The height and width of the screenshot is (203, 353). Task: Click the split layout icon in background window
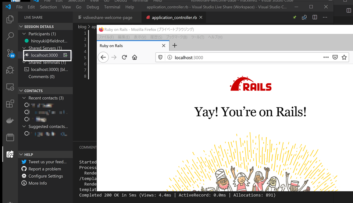[349, 10]
